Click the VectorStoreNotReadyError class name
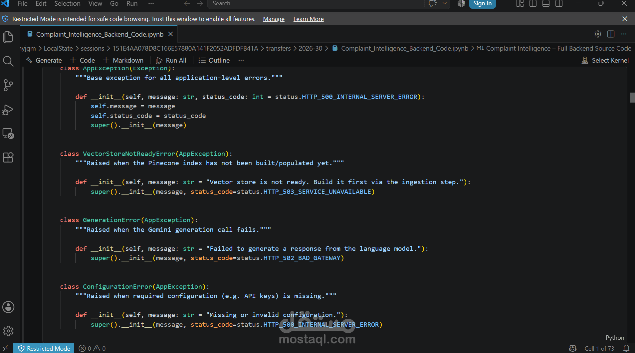 129,154
